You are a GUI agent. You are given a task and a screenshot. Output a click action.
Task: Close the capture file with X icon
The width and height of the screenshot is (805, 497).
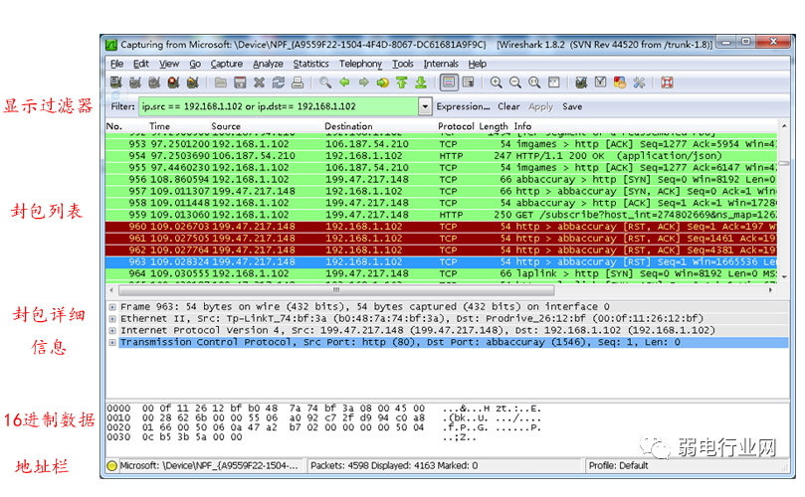click(x=260, y=83)
